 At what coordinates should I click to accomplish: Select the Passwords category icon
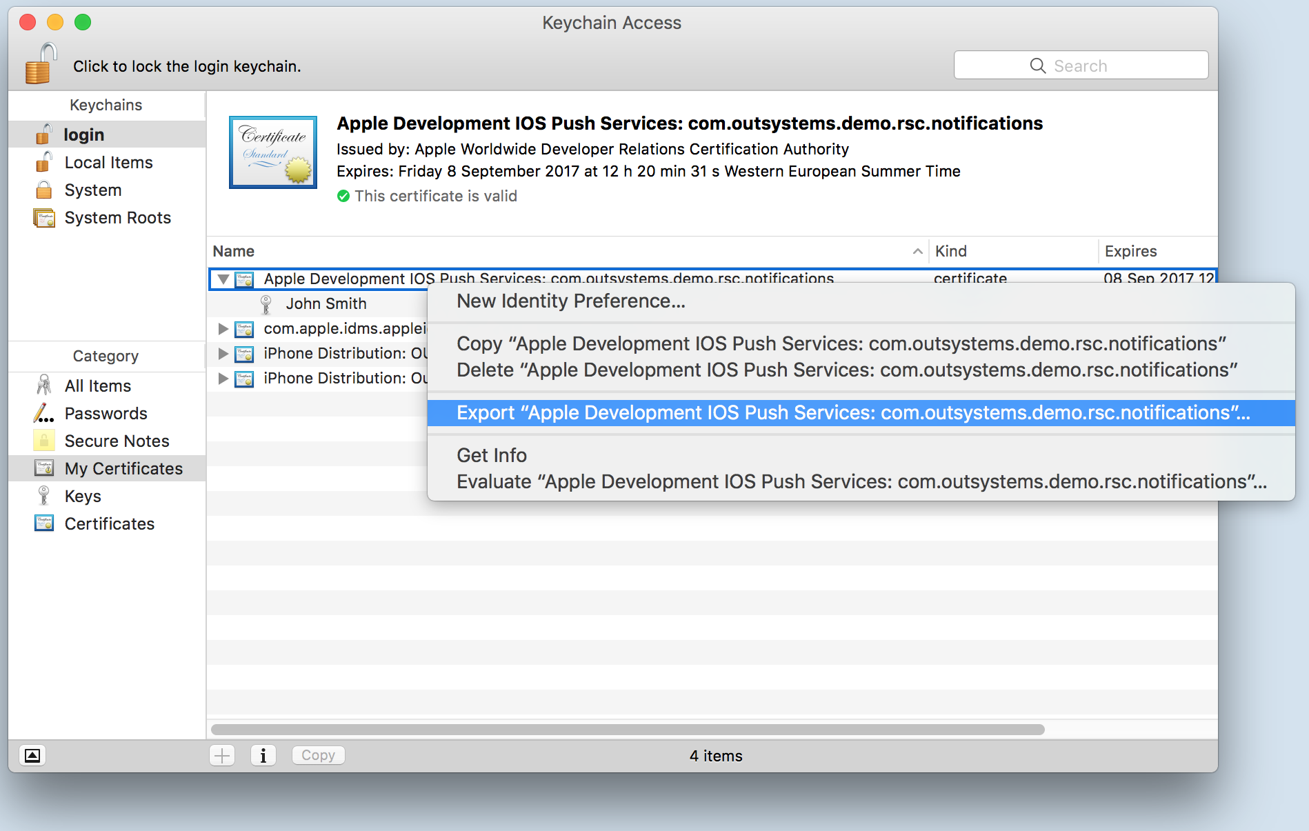[x=43, y=413]
